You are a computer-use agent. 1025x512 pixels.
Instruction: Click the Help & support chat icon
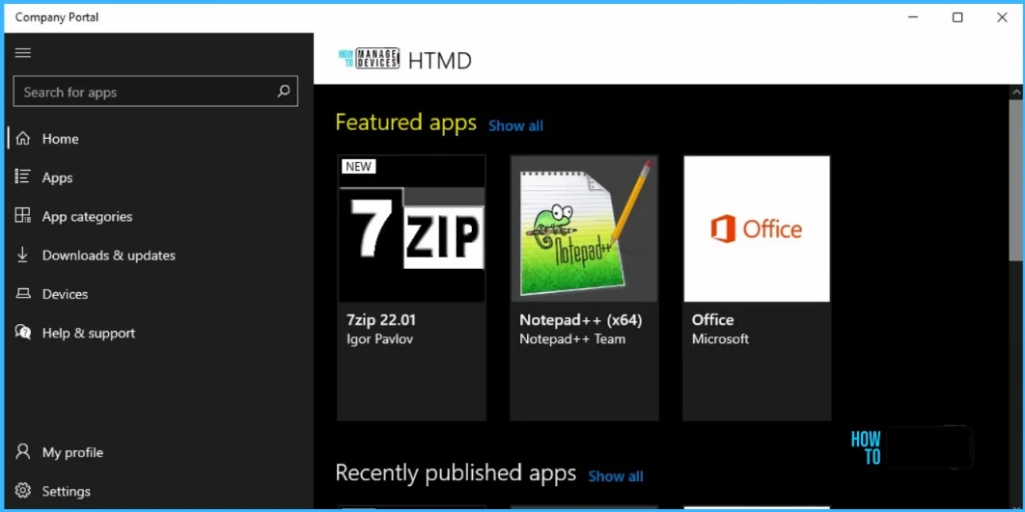(x=23, y=333)
